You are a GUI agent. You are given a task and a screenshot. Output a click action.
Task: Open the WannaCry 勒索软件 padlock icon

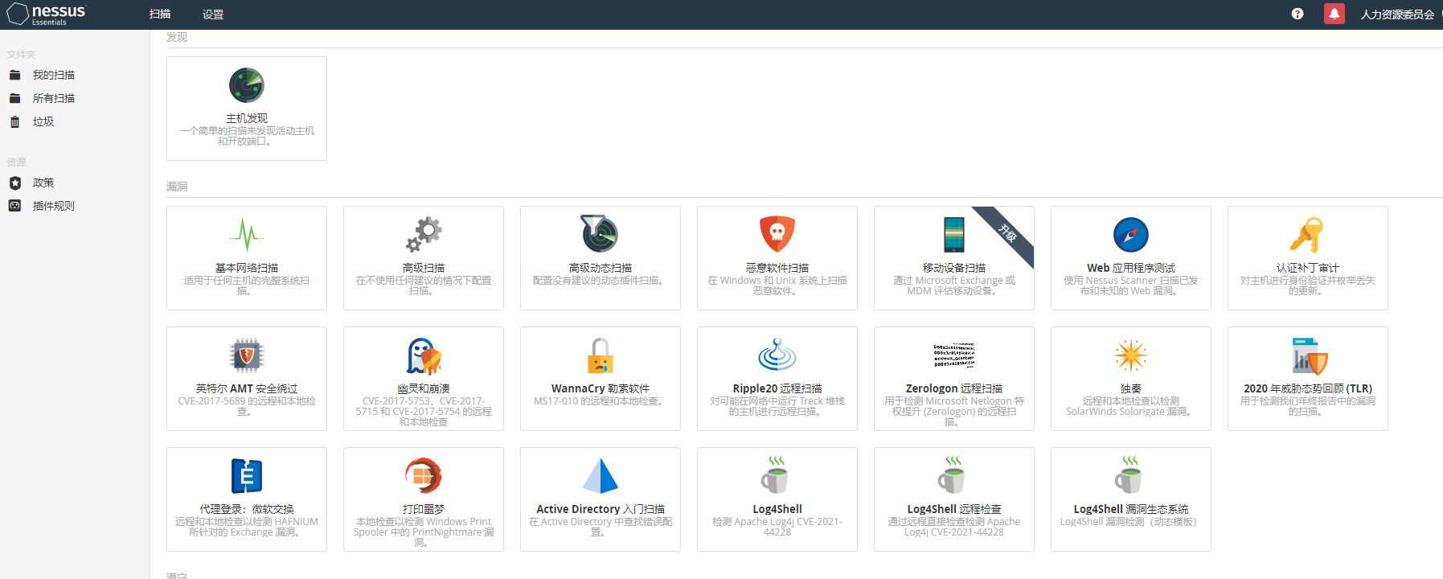click(601, 355)
